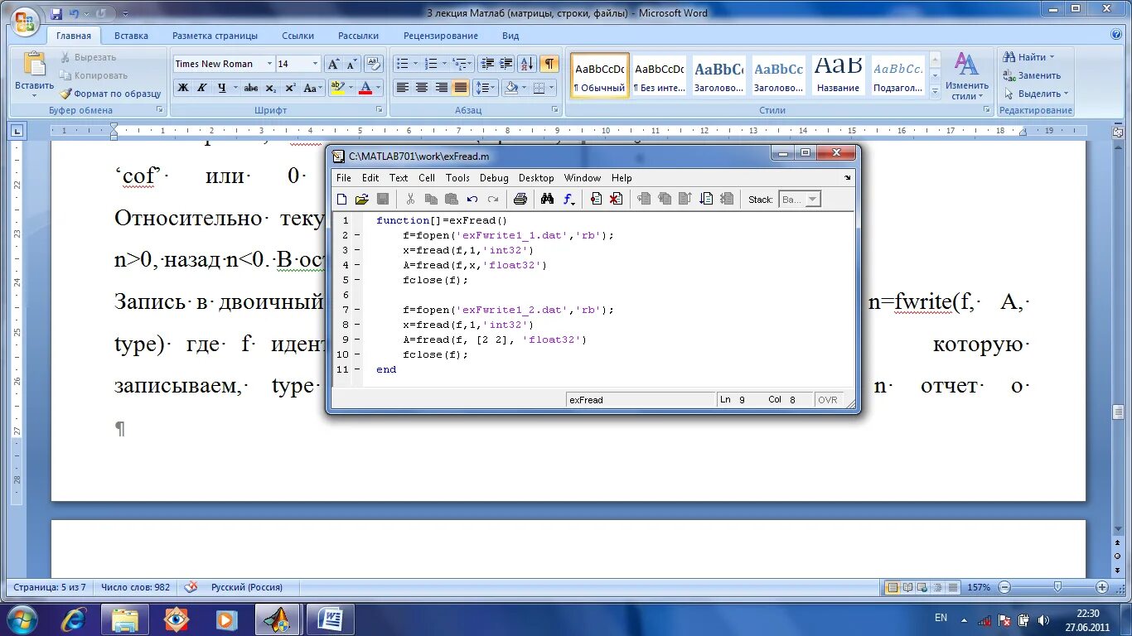This screenshot has height=636, width=1132.
Task: Open the Найти dropdown arrow
Action: 1052,57
